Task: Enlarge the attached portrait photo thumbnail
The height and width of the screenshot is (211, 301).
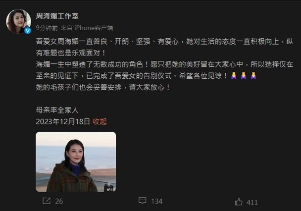Action: [76, 161]
